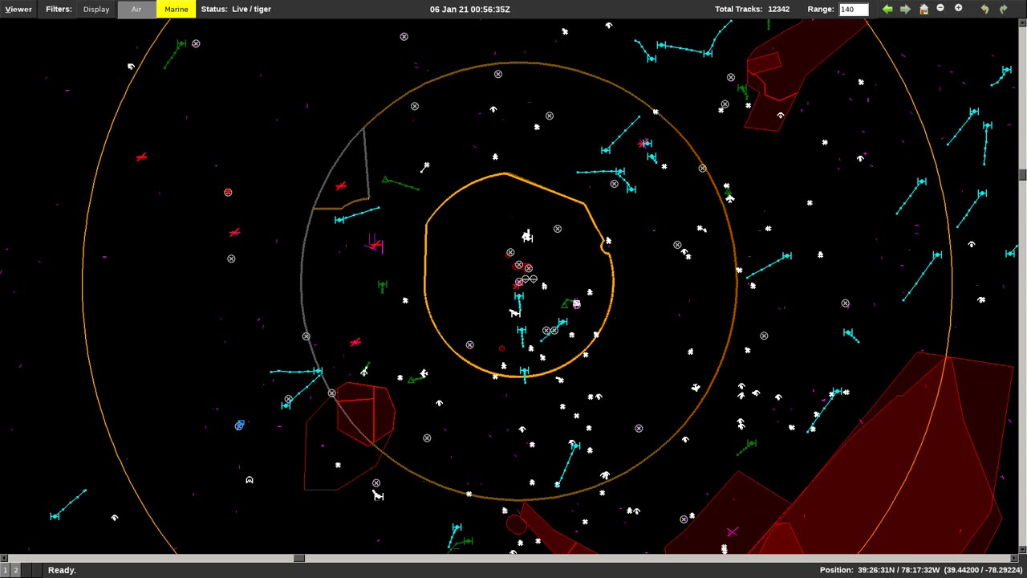Switch to page tab 2
The image size is (1027, 578).
[x=14, y=570]
